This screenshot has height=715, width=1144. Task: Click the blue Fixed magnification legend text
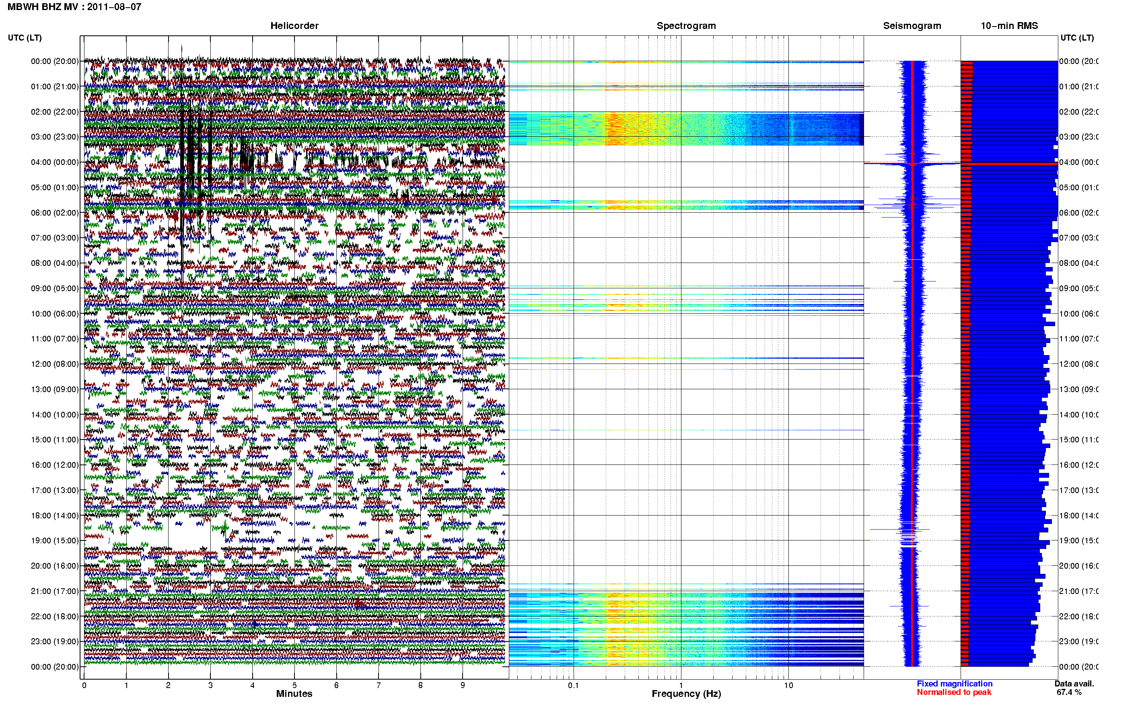(x=955, y=684)
